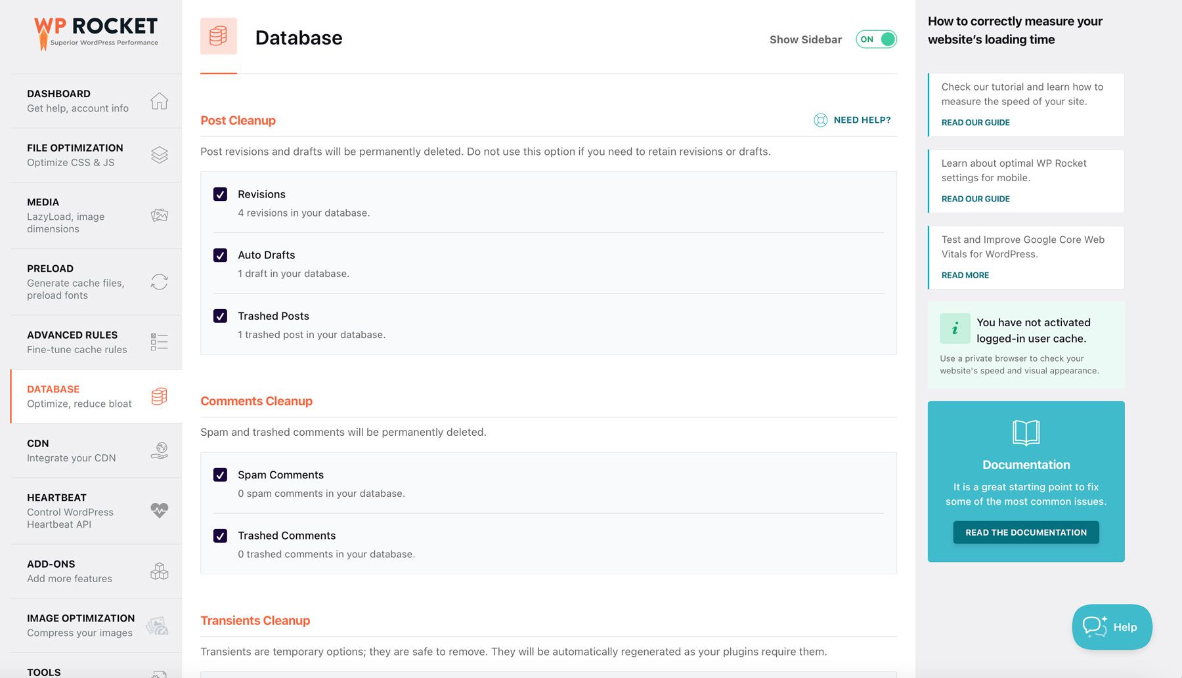Click the File Optimization stack icon
Image resolution: width=1182 pixels, height=678 pixels.
(x=159, y=156)
